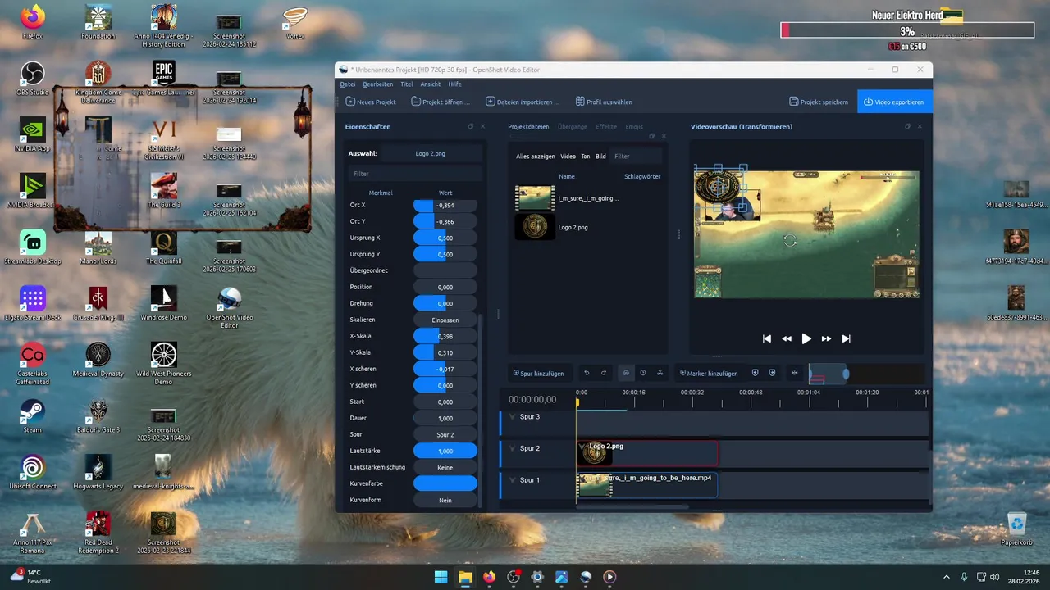Float the Projektdateien panel

pyautogui.click(x=652, y=136)
